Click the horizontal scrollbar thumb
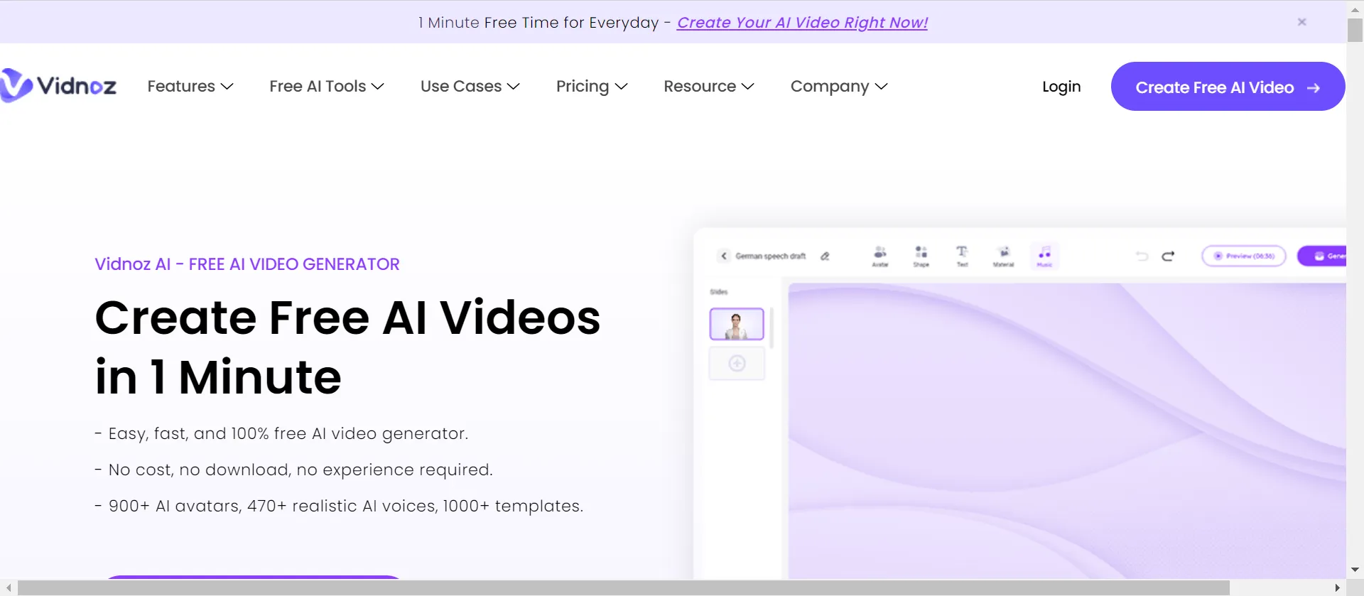Image resolution: width=1364 pixels, height=596 pixels. click(624, 588)
